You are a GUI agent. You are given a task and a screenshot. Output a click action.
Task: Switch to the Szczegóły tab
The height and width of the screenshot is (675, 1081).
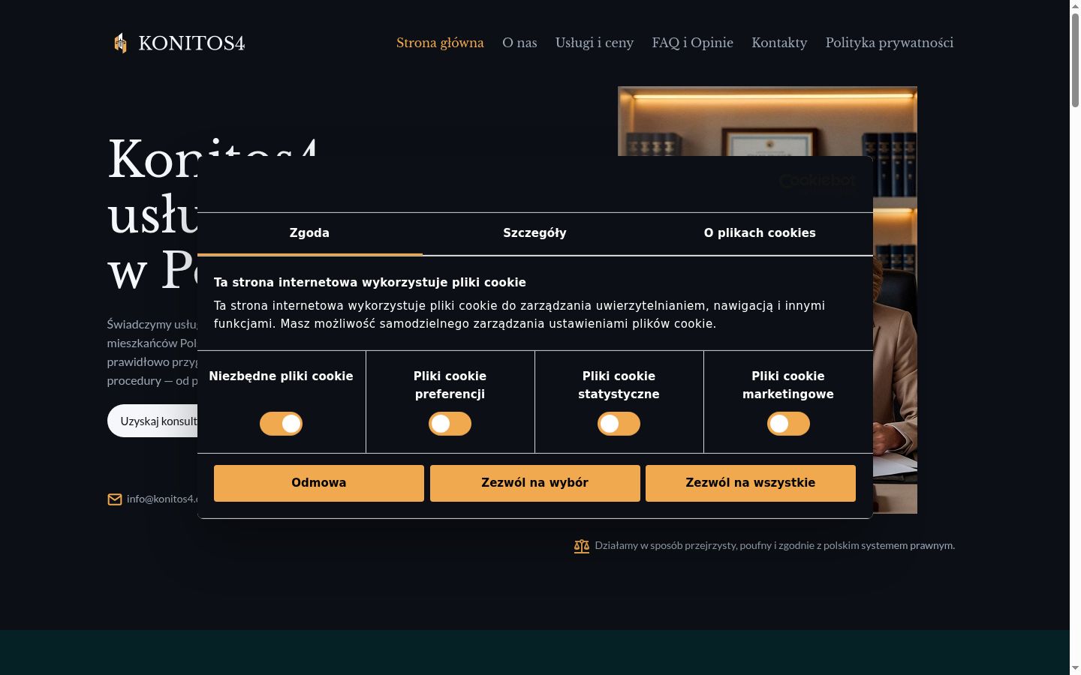[535, 233]
